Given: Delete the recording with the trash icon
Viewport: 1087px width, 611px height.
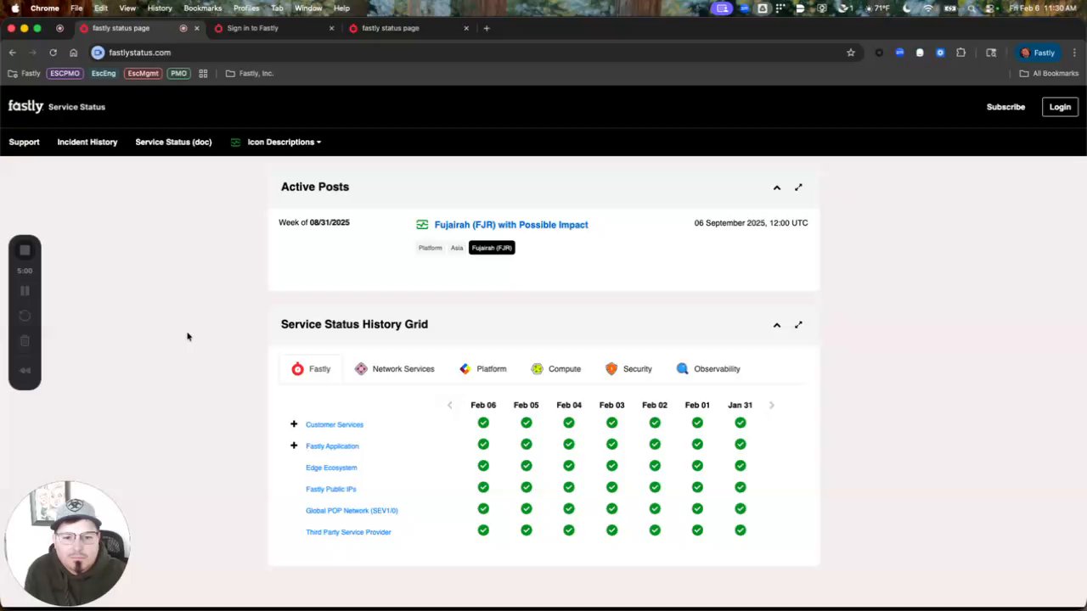Looking at the screenshot, I should 25,341.
